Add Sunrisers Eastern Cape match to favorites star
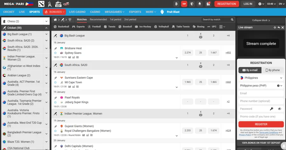 pos(55,82)
